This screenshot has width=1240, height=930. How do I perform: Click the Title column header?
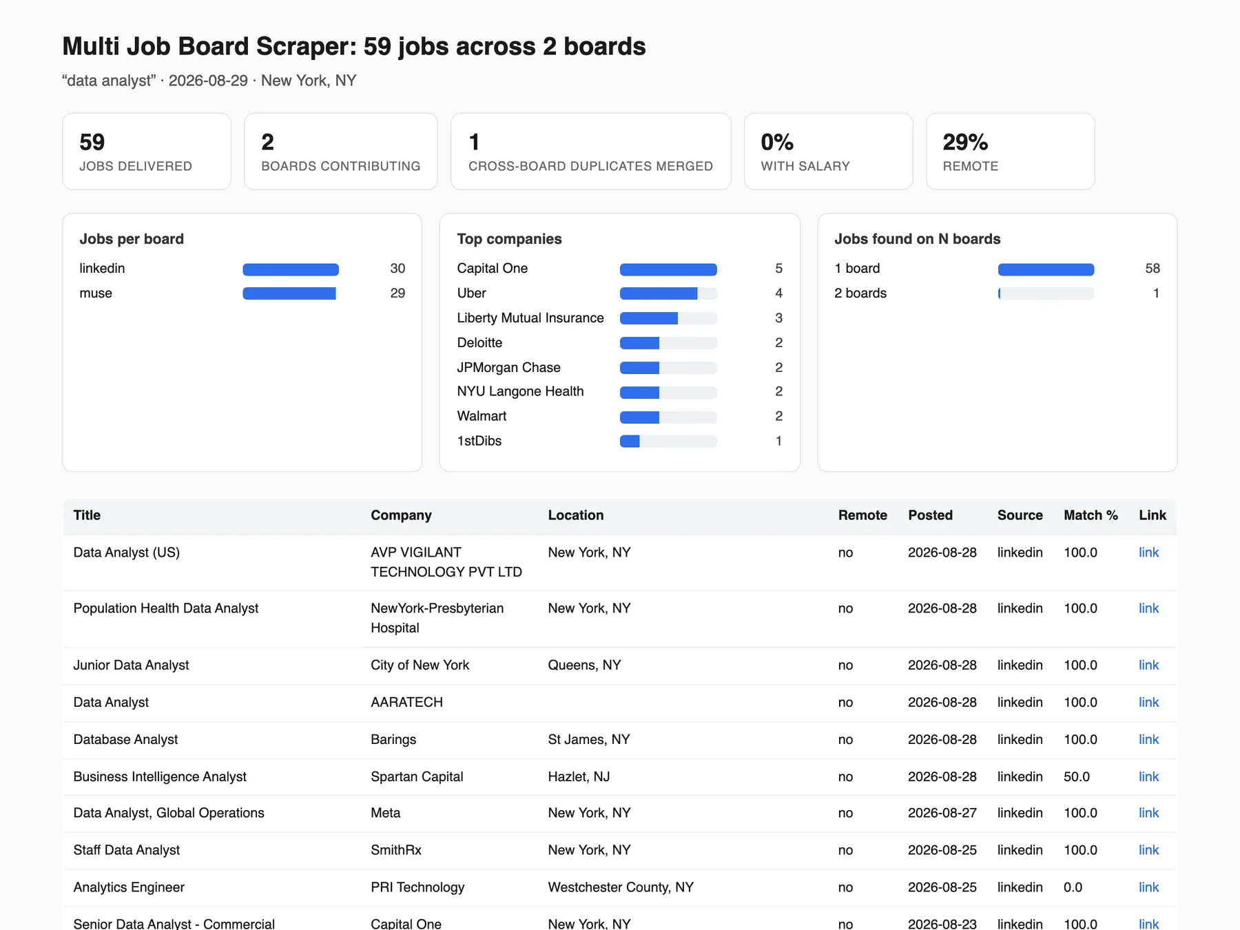point(87,515)
